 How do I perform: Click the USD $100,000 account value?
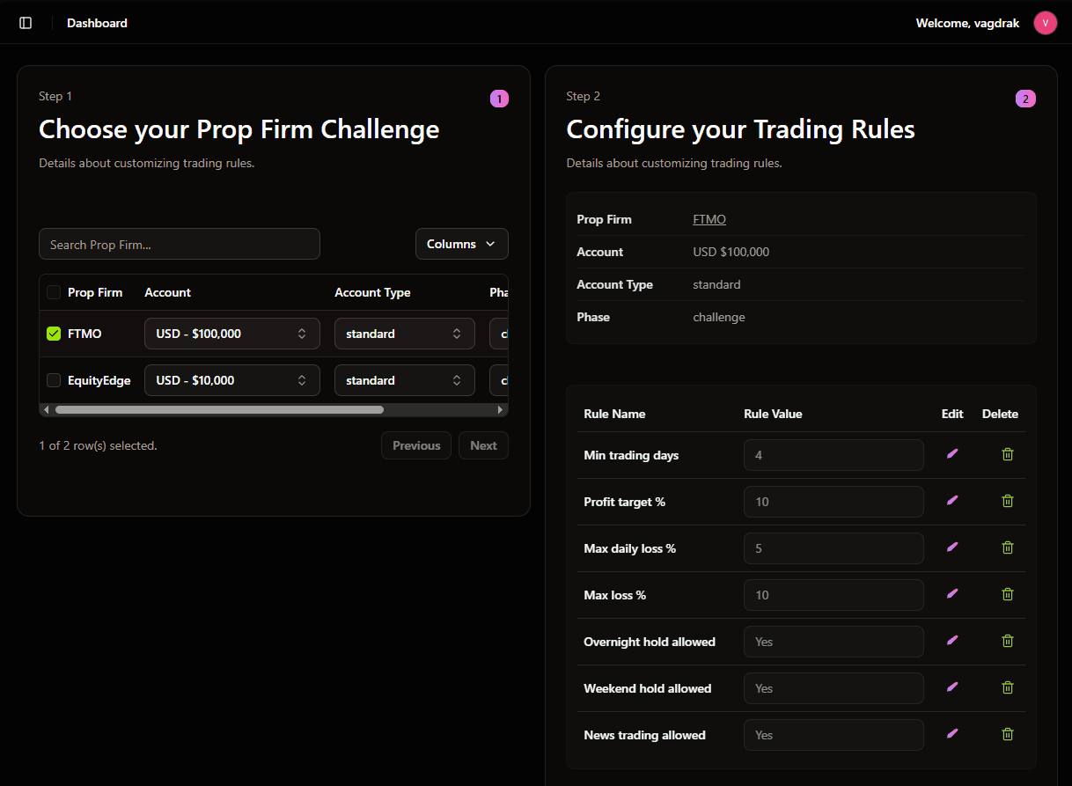click(x=731, y=252)
